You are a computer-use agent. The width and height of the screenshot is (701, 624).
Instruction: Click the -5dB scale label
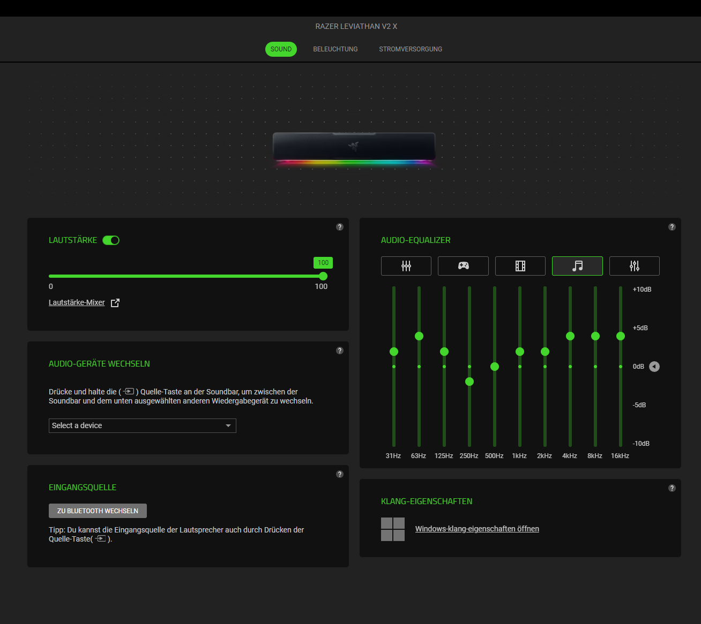[x=639, y=405]
